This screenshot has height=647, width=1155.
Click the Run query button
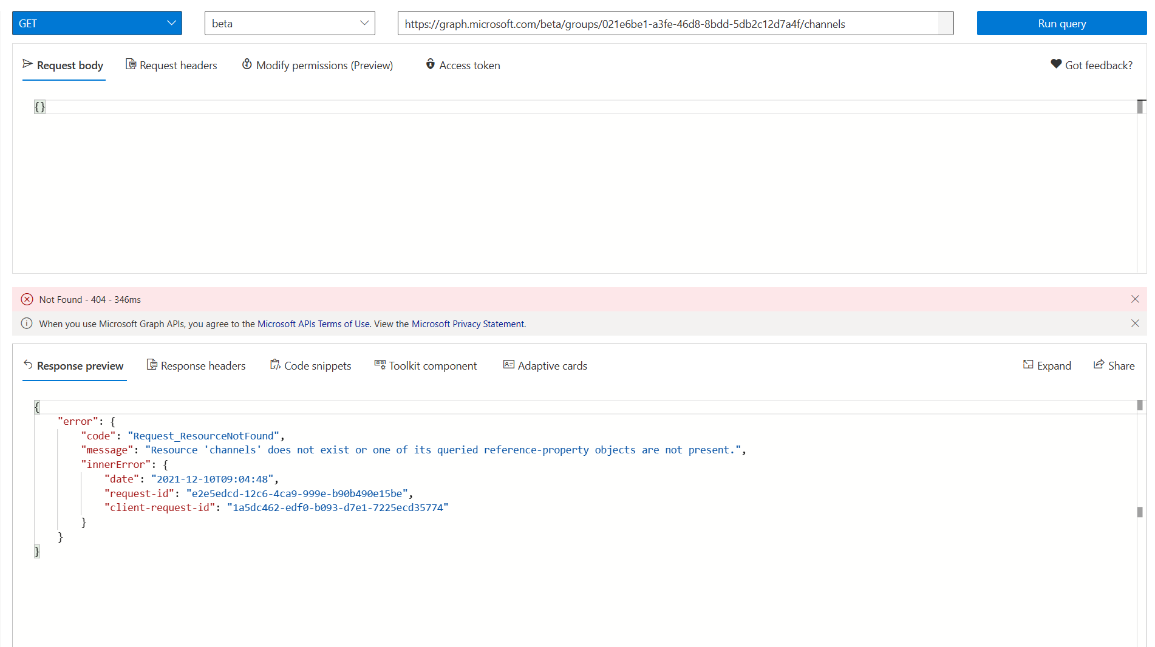[x=1061, y=23]
